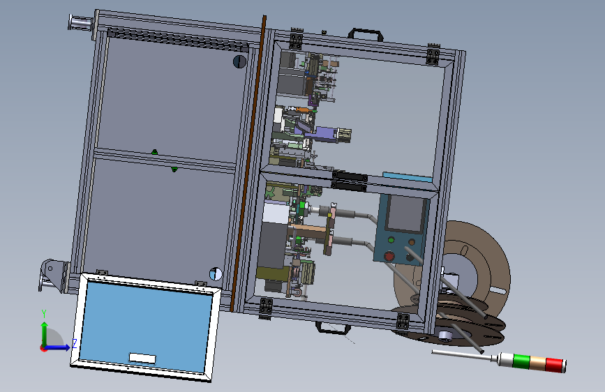Select the black carry handle on the bottom frame
This screenshot has width=605, height=392.
(x=334, y=329)
